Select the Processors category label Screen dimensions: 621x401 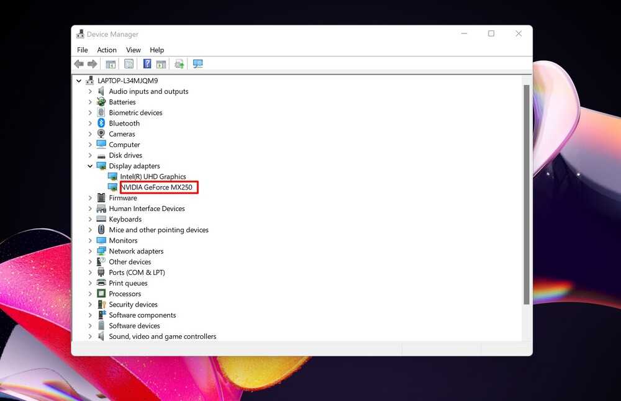click(125, 294)
